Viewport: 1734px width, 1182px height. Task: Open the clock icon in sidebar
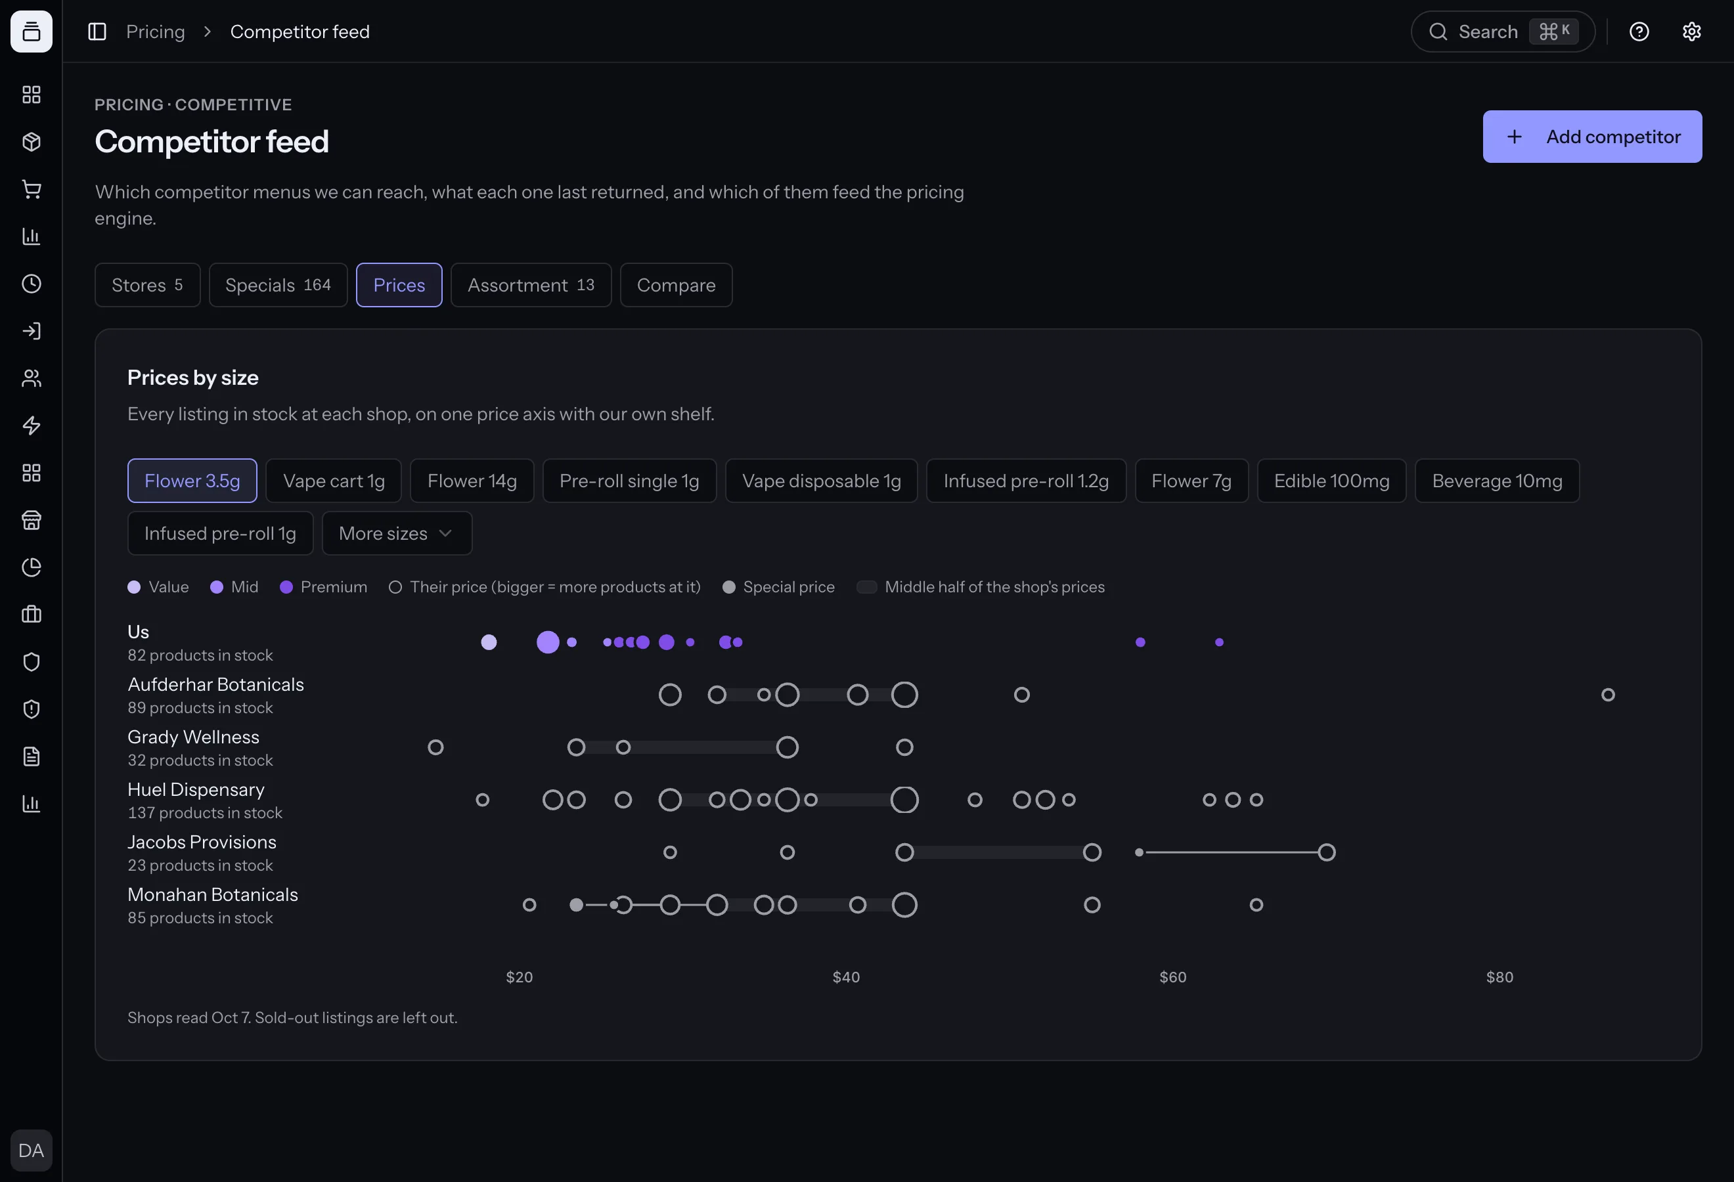pos(32,284)
